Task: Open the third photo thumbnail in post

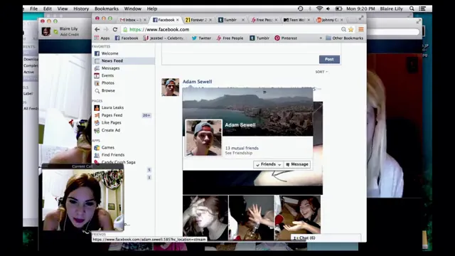Action: 297,215
